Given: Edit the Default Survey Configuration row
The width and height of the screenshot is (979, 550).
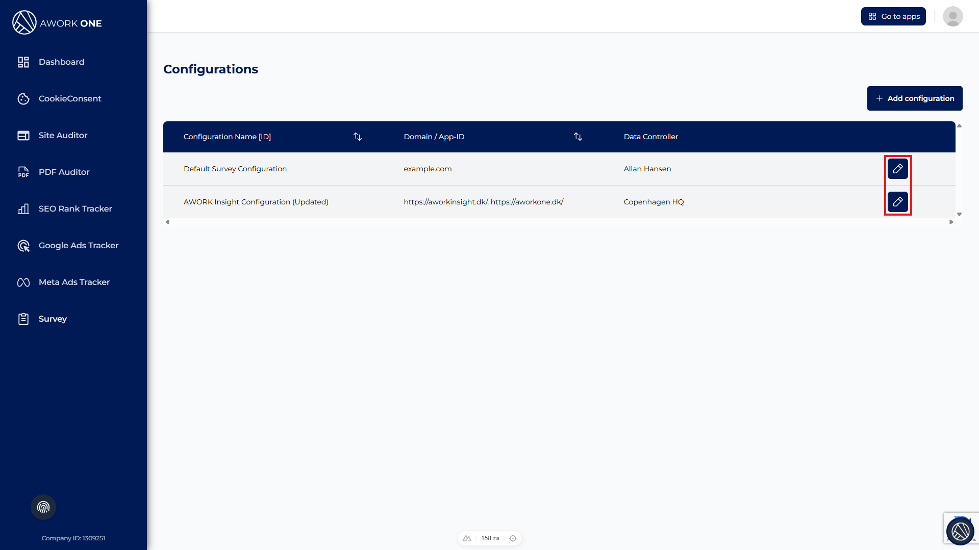Looking at the screenshot, I should pyautogui.click(x=897, y=169).
